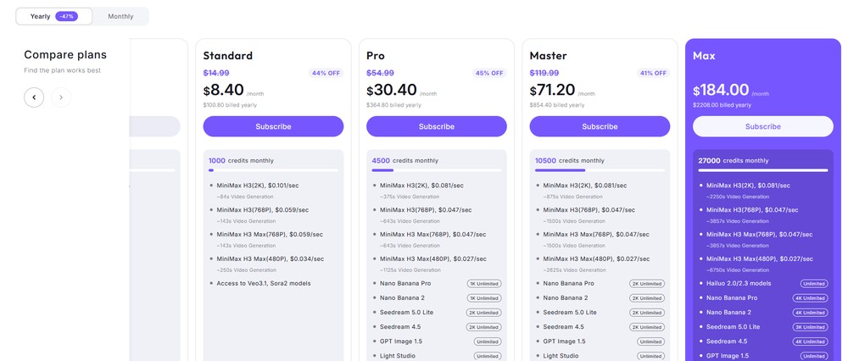Click Pro plan Nano Banana Pro 1K Unlimited badge
848x361 pixels.
pos(484,284)
